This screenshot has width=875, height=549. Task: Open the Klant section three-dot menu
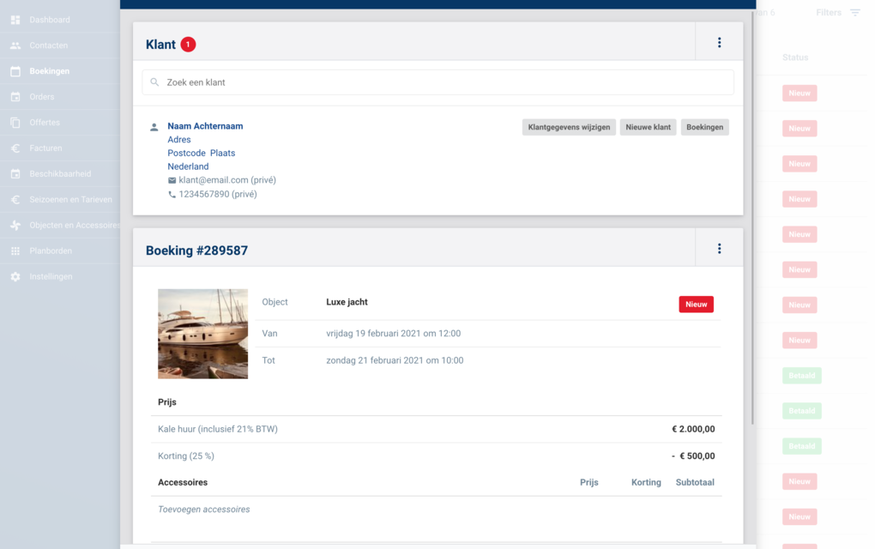[x=719, y=43]
